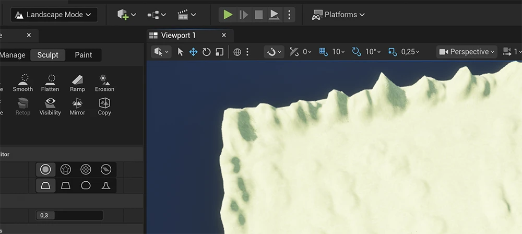The image size is (522, 234).
Task: Activate the Erosion tool
Action: pos(104,83)
